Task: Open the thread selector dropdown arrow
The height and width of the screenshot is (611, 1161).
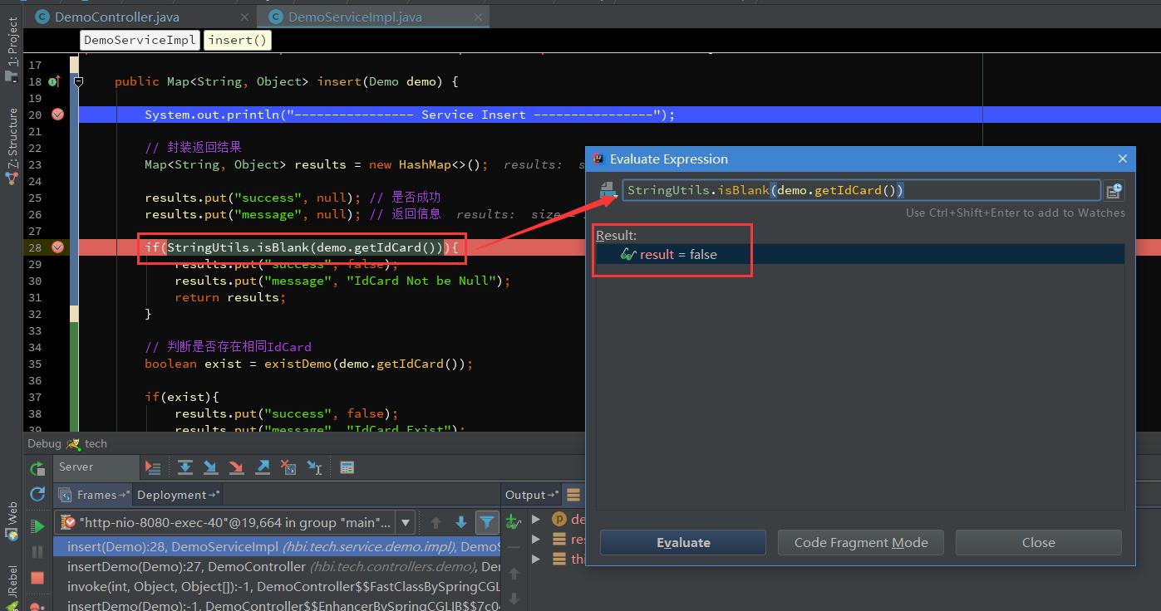Action: pos(406,522)
